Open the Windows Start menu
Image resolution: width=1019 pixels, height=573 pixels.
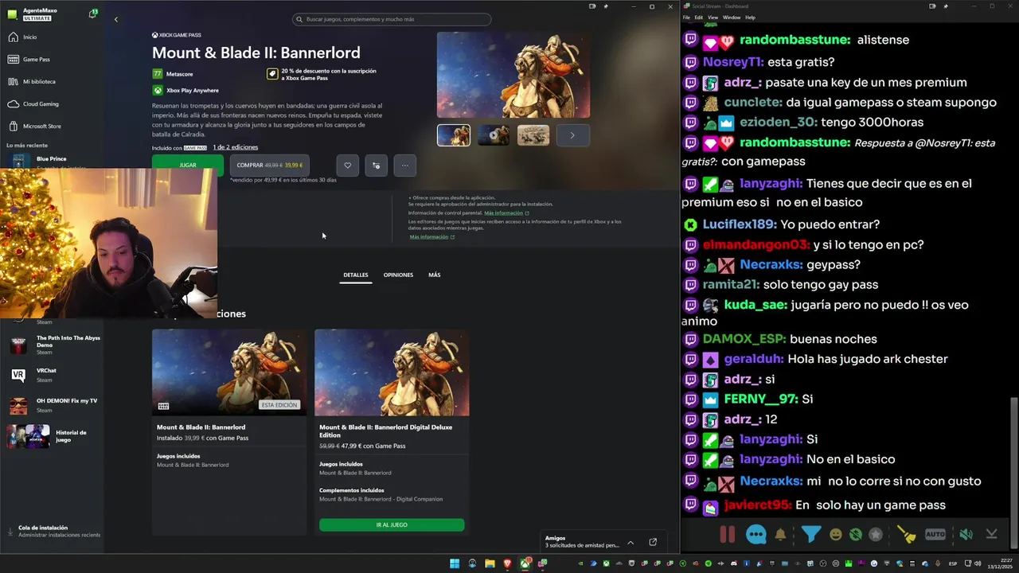pos(455,563)
